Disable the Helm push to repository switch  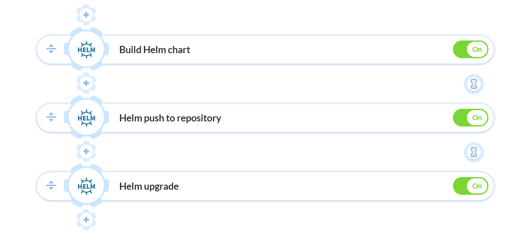(x=471, y=118)
